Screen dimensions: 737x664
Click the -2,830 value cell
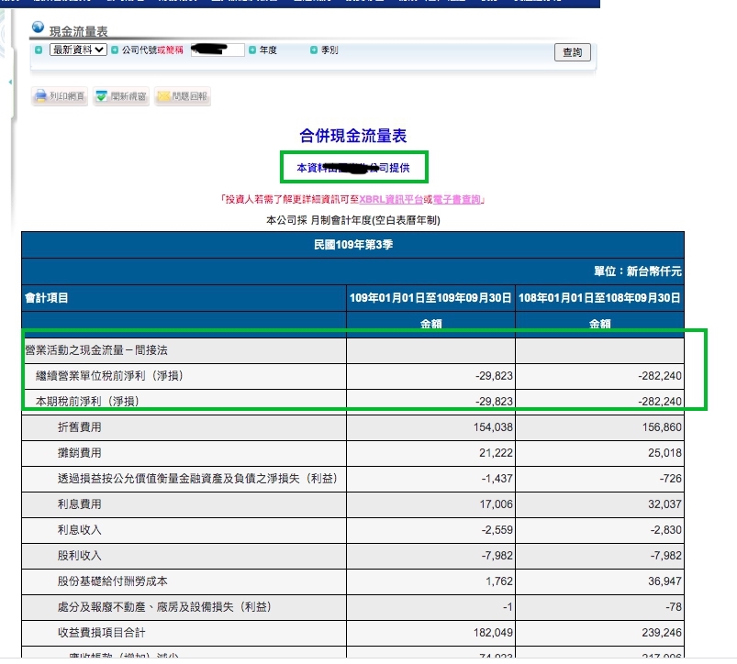point(599,530)
